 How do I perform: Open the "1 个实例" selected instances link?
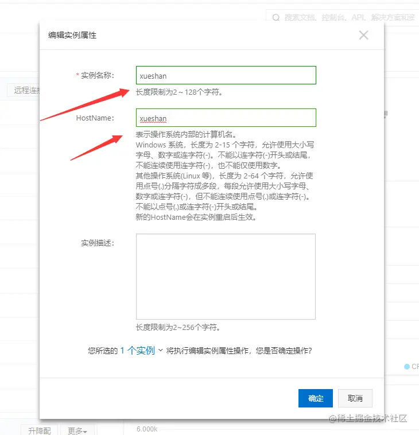pos(137,351)
